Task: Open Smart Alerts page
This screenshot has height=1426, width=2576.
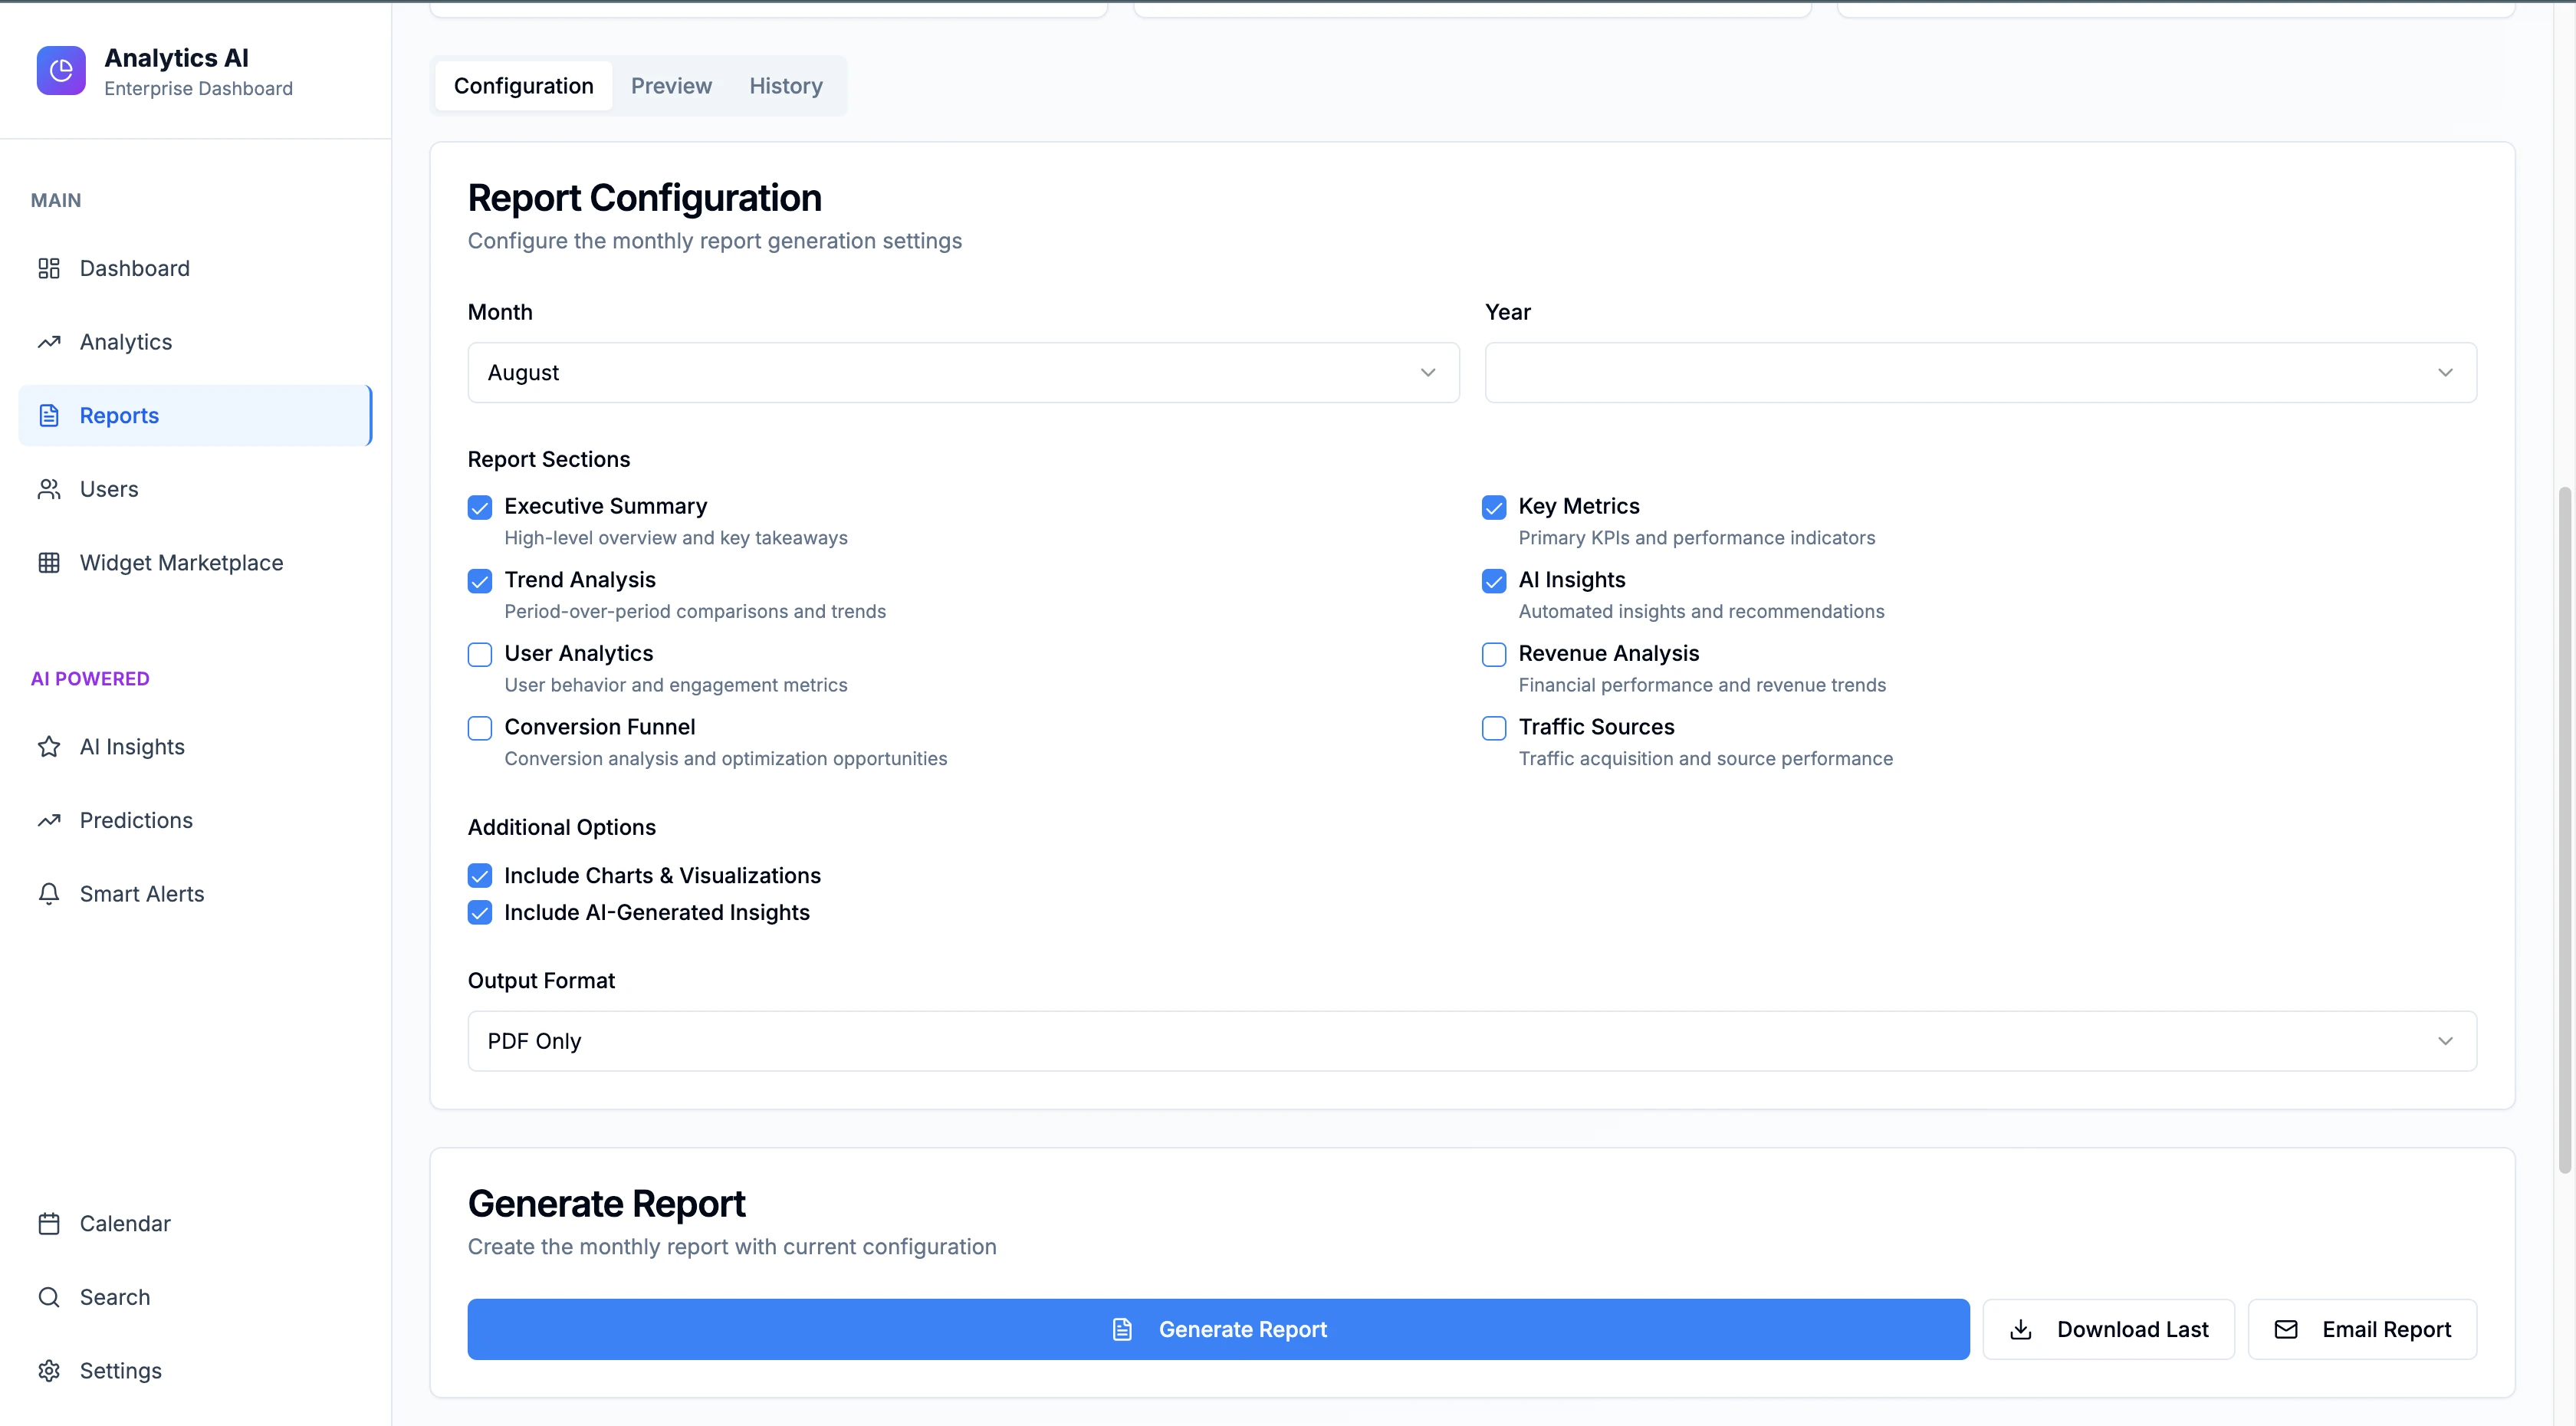Action: 195,894
